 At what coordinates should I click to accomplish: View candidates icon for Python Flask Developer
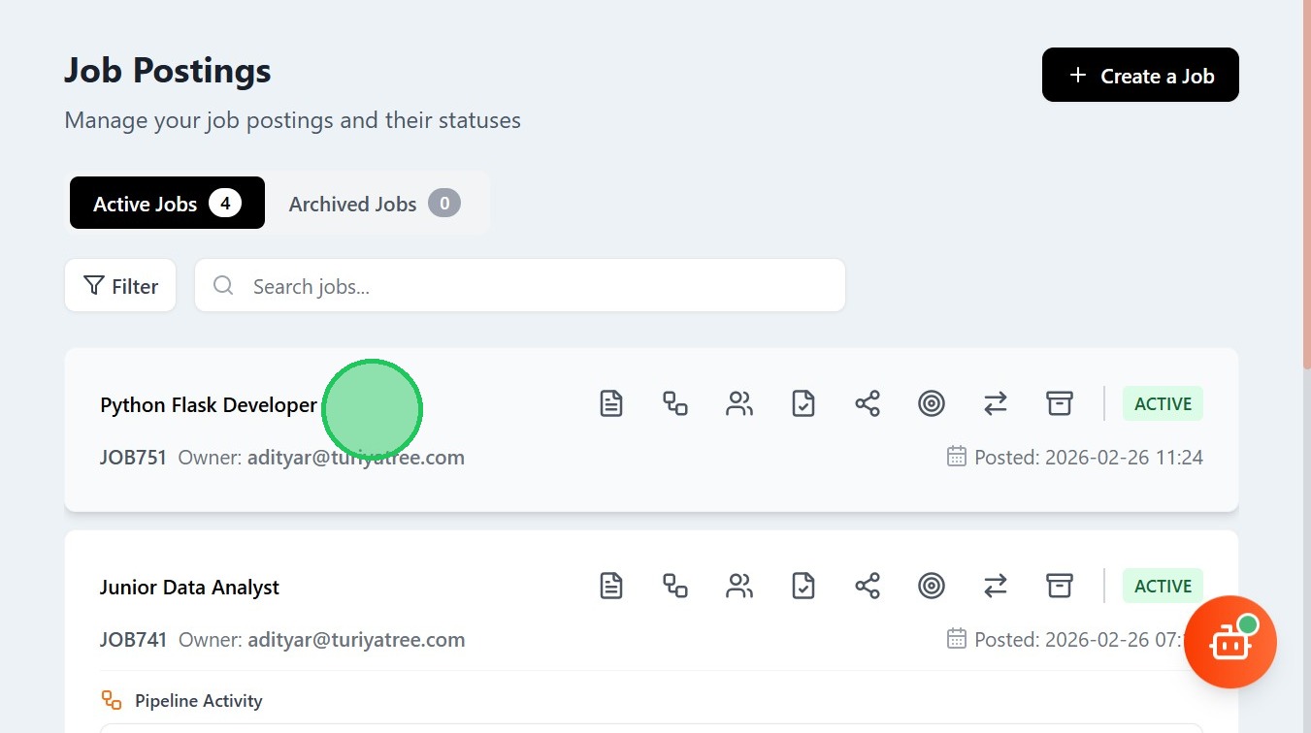pos(739,403)
